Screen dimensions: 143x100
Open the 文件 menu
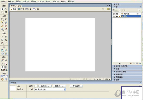pos(3,2)
